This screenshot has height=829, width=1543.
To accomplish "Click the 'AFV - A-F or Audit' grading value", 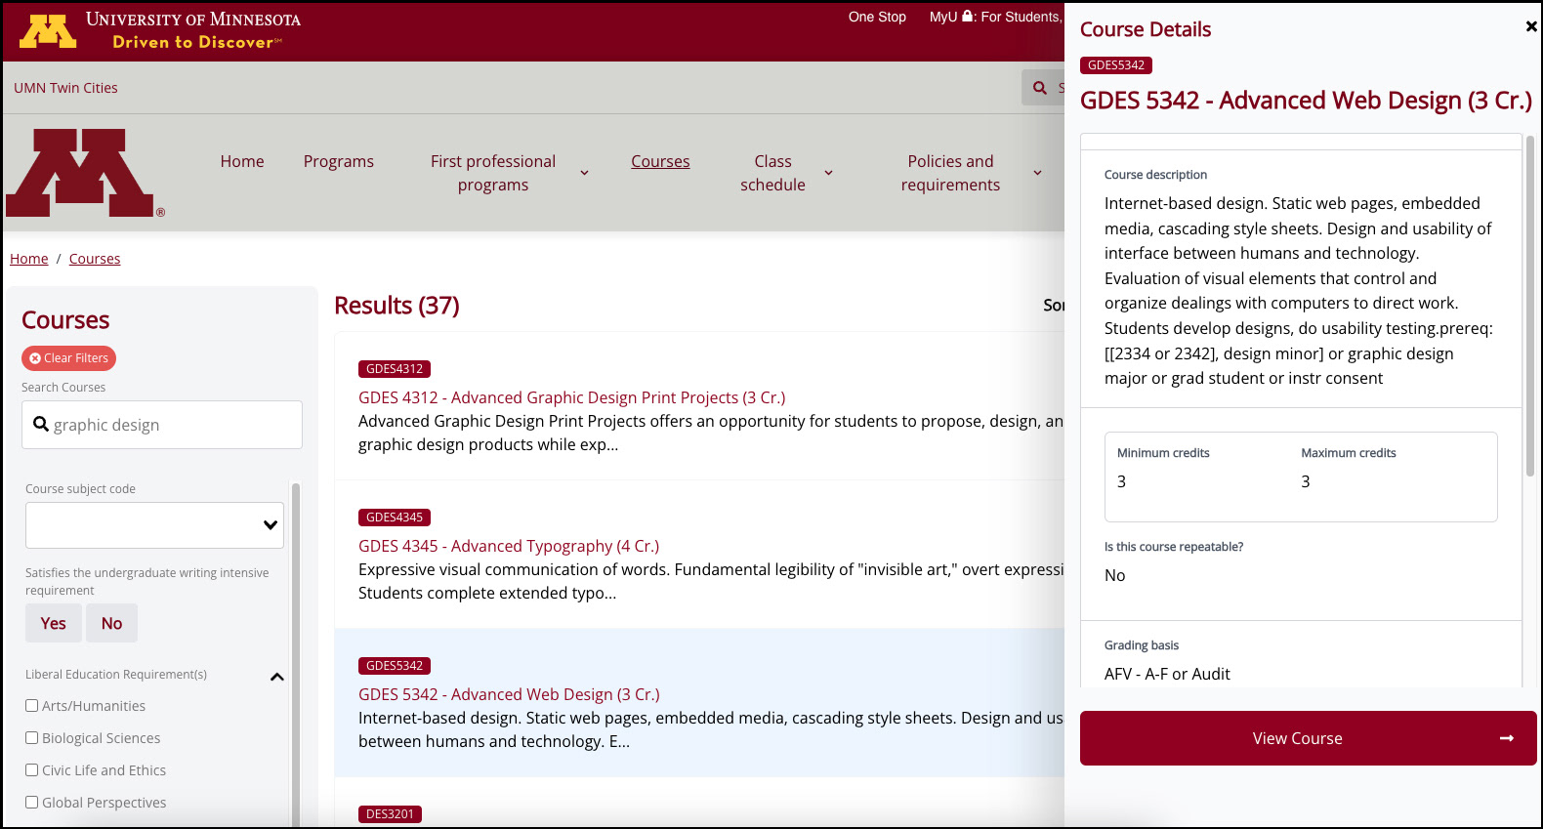I will 1167,674.
